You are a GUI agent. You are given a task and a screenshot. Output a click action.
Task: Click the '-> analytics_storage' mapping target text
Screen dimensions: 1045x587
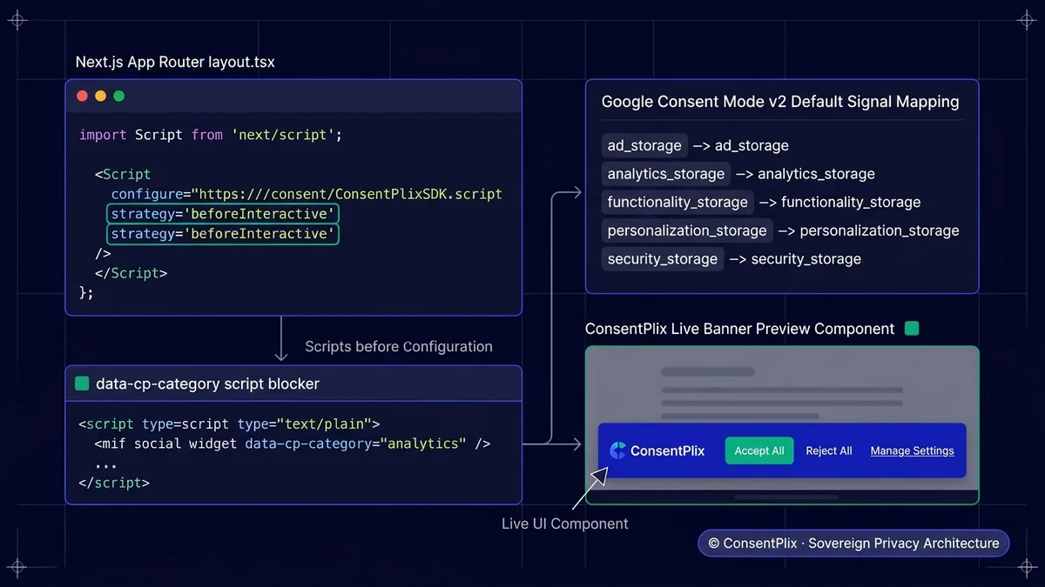806,174
